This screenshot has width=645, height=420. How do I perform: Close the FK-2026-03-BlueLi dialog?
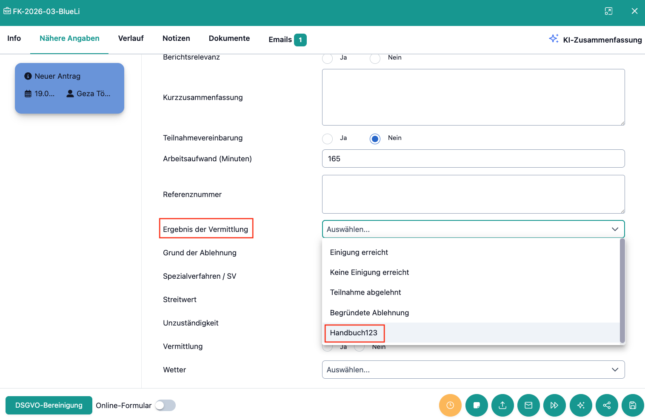634,11
